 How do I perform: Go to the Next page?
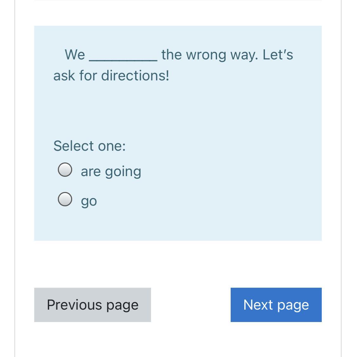click(276, 305)
